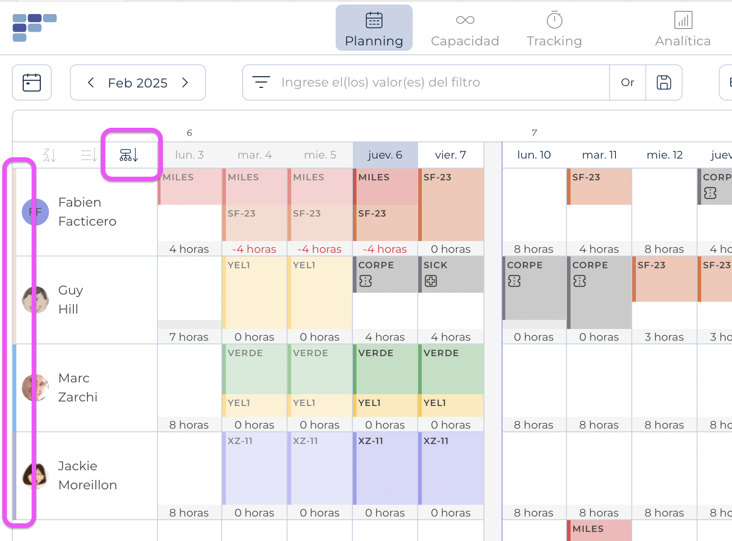Select Marc Zarchi's name

tap(78, 387)
